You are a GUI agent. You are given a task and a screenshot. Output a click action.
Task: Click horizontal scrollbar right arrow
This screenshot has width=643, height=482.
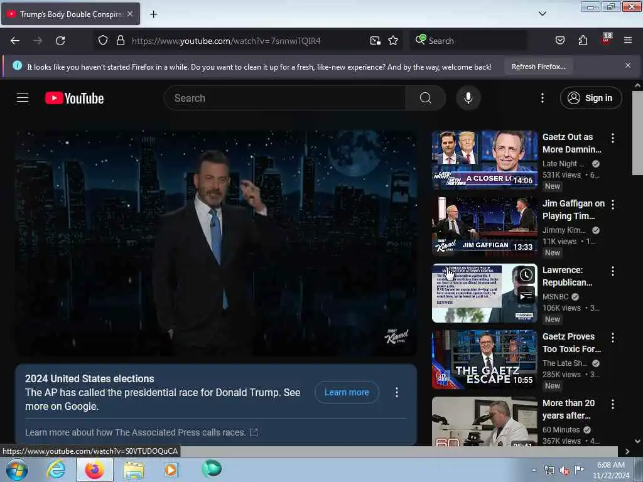point(627,451)
